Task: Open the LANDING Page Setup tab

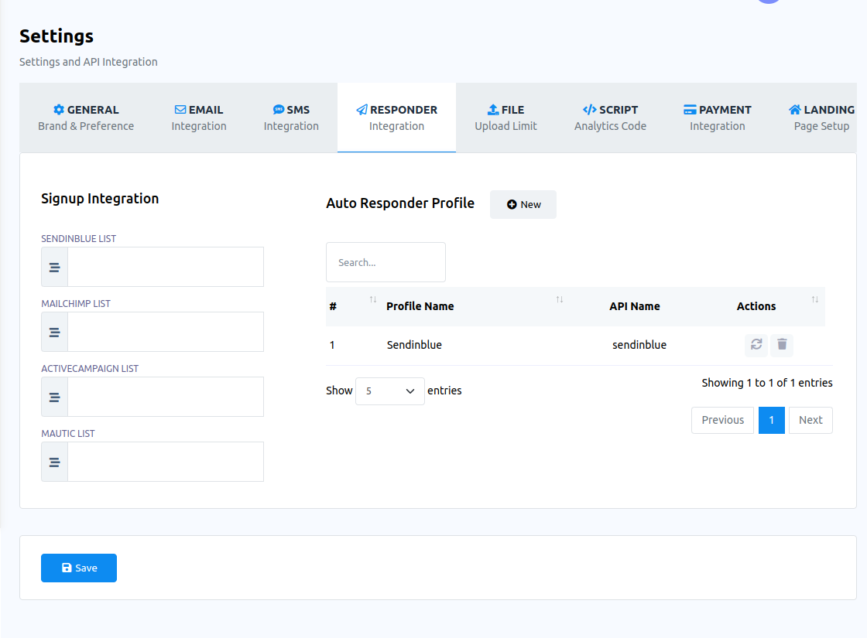Action: pos(821,118)
